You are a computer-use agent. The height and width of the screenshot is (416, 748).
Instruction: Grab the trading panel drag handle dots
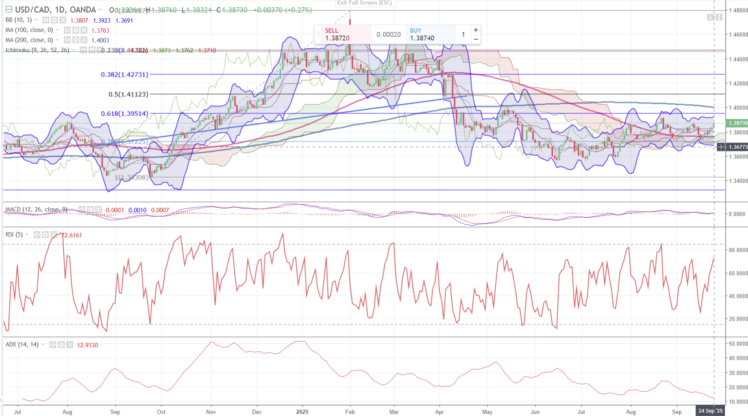click(318, 34)
